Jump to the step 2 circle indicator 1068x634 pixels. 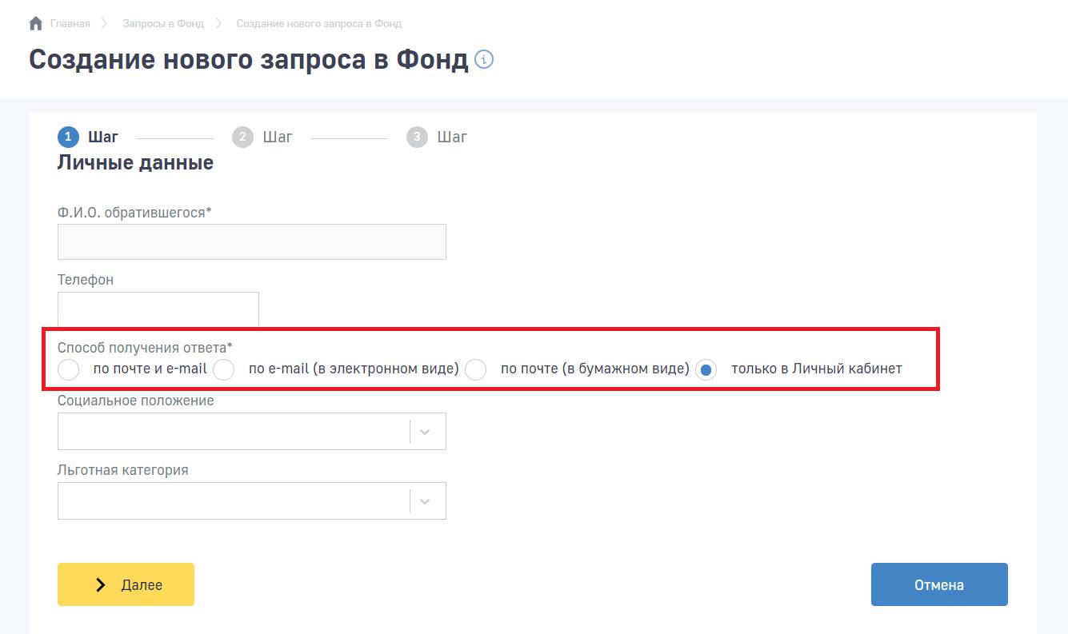click(x=242, y=138)
